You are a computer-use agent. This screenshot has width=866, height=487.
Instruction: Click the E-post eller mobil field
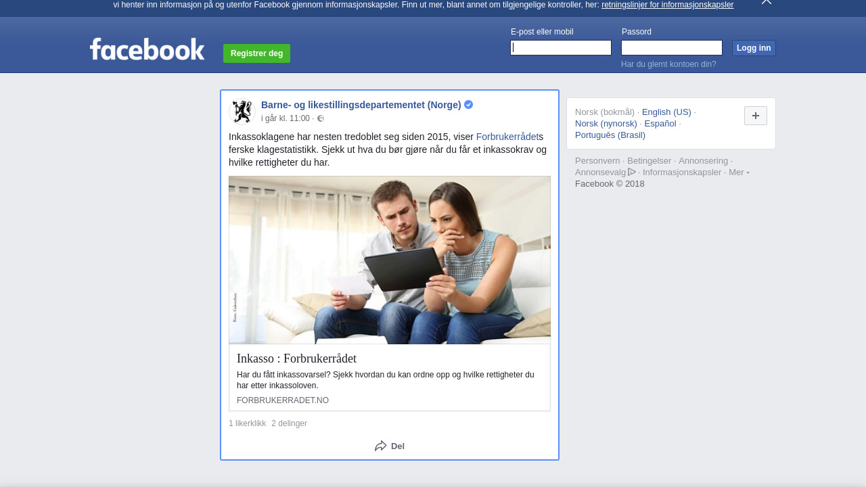(560, 47)
